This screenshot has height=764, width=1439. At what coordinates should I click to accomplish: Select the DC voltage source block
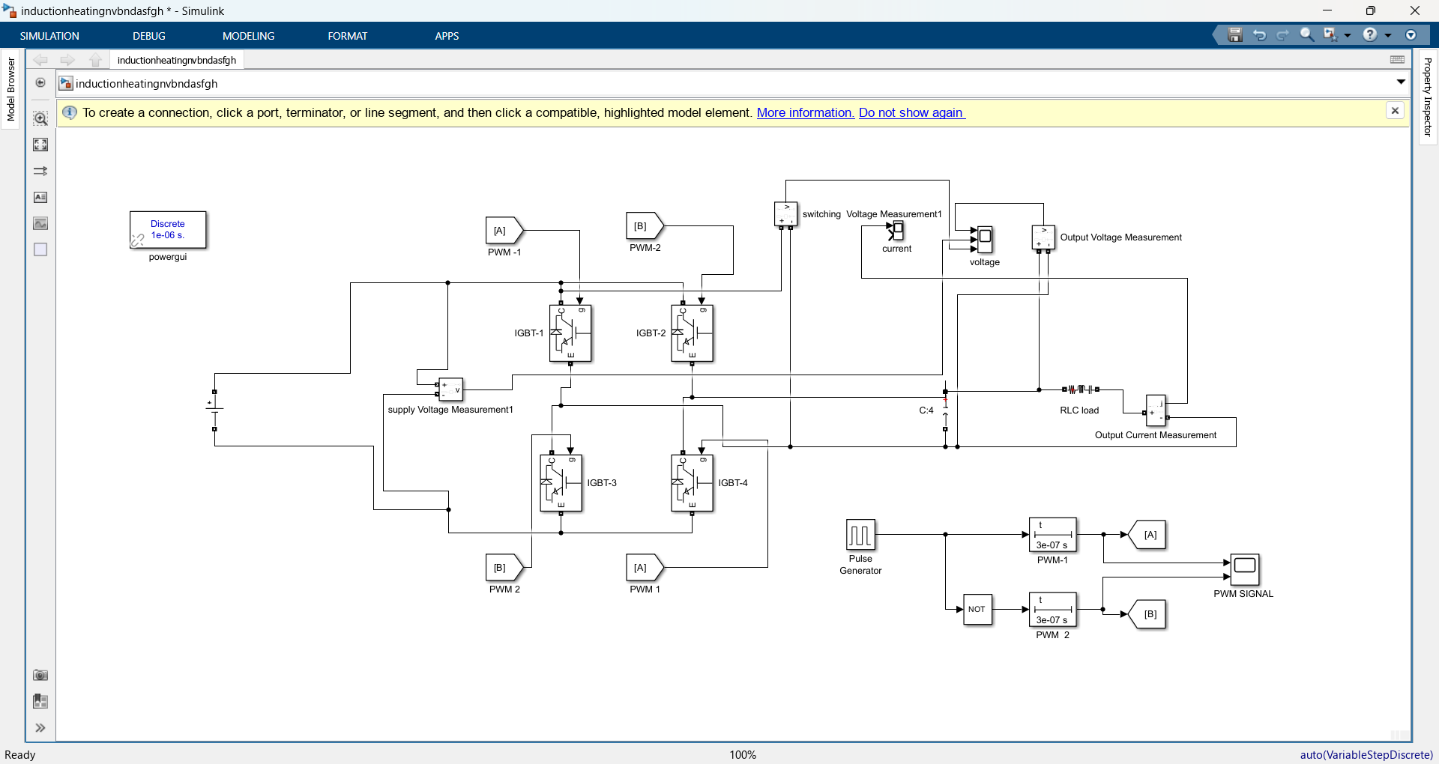214,410
